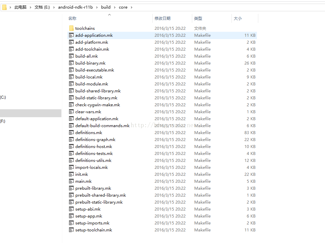The height and width of the screenshot is (243, 325).
Task: Select add-application.mk file icon
Action: tap(71, 35)
